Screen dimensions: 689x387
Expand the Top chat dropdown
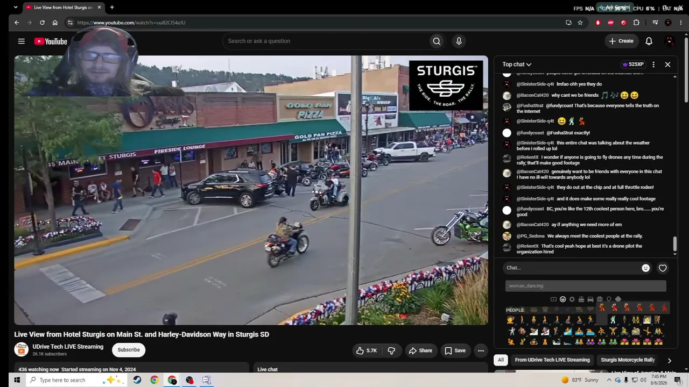point(517,64)
